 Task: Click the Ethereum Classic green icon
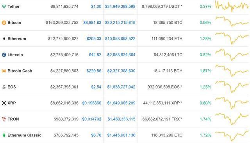pyautogui.click(x=4, y=135)
